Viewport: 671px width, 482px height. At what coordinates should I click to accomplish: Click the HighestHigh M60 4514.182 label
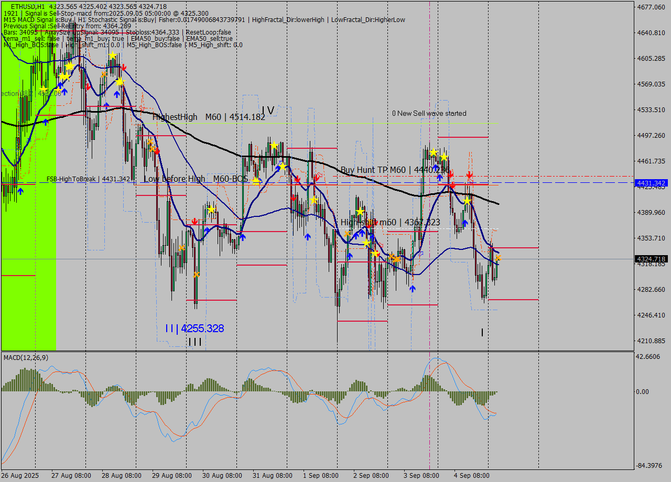pos(209,117)
